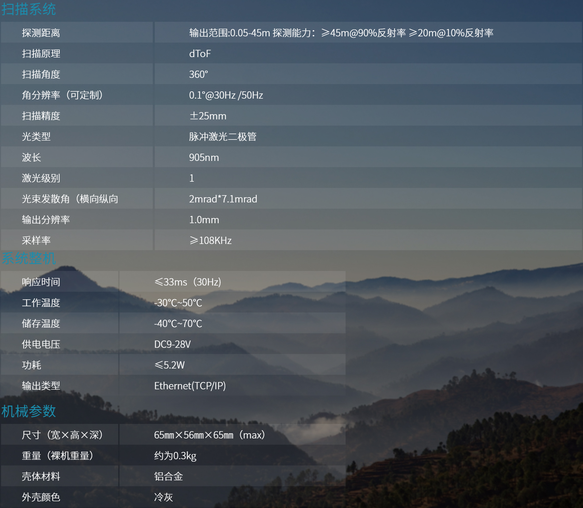Screen dimensions: 583x508
Task: Select the 角分辨率（可定制）label cell
Action: pyautogui.click(x=62, y=95)
